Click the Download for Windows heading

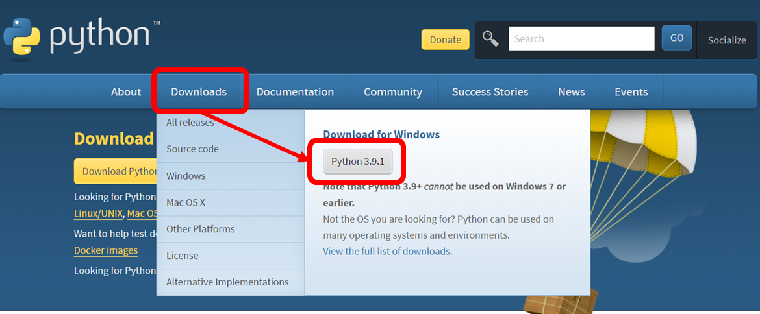(x=381, y=134)
